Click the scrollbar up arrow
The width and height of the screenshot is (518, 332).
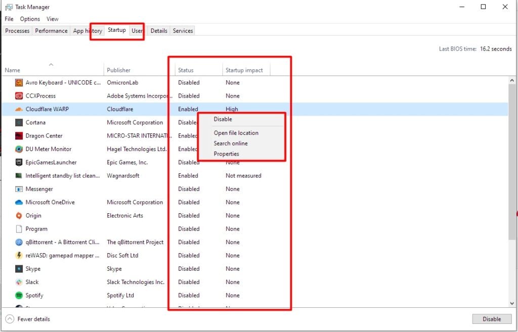coord(512,80)
